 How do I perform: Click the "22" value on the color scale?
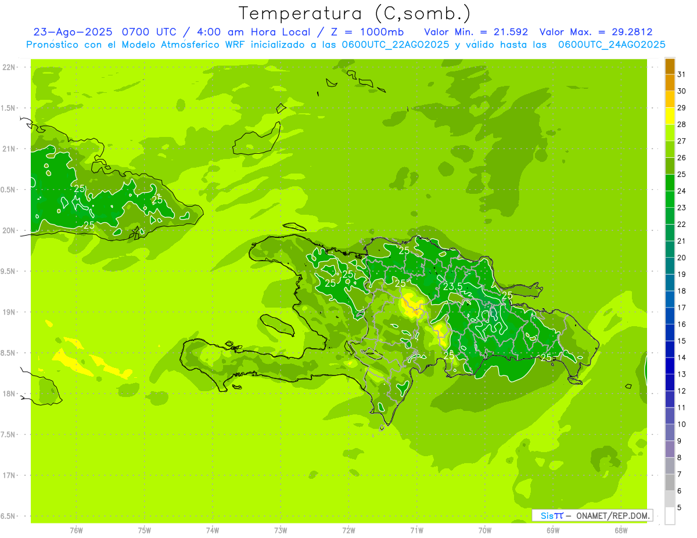pos(682,224)
